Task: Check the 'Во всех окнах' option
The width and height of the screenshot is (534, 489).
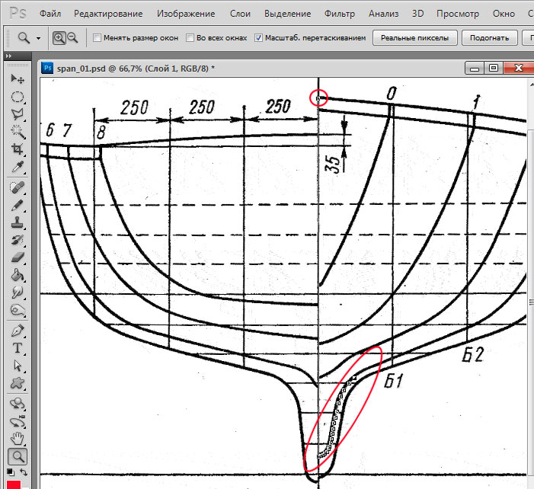Action: pyautogui.click(x=191, y=38)
